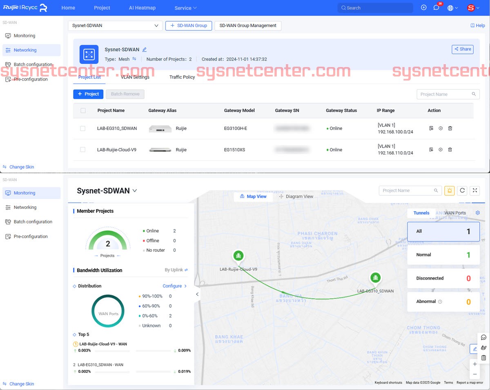The height and width of the screenshot is (390, 490).
Task: Click the + SD-WAN Group button
Action: click(189, 25)
